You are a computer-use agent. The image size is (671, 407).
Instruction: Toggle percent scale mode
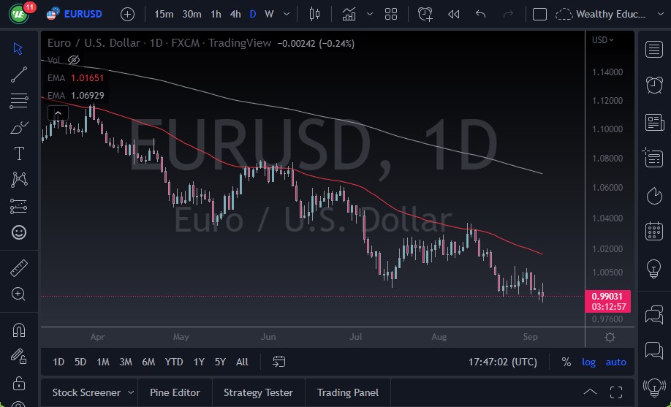coord(566,362)
